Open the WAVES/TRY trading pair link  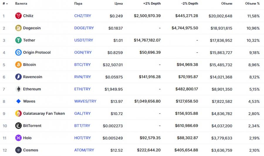(x=85, y=101)
